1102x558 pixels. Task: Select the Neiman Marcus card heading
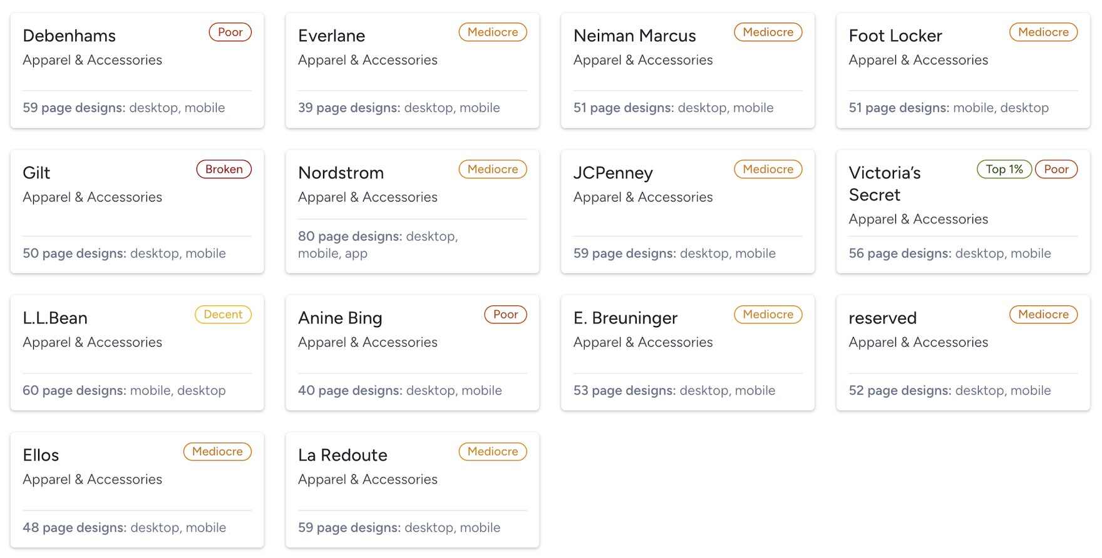[x=634, y=36]
